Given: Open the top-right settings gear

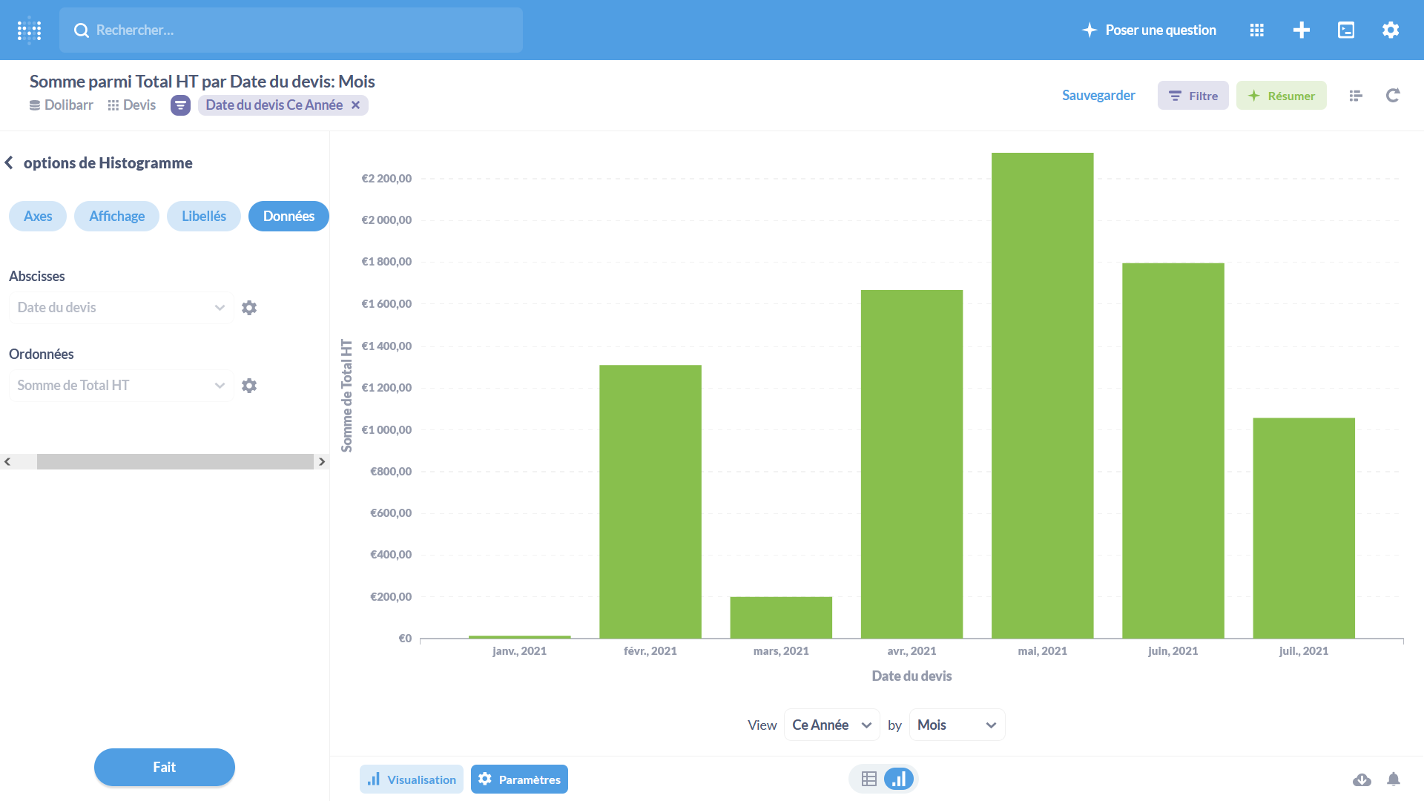Looking at the screenshot, I should coord(1390,30).
